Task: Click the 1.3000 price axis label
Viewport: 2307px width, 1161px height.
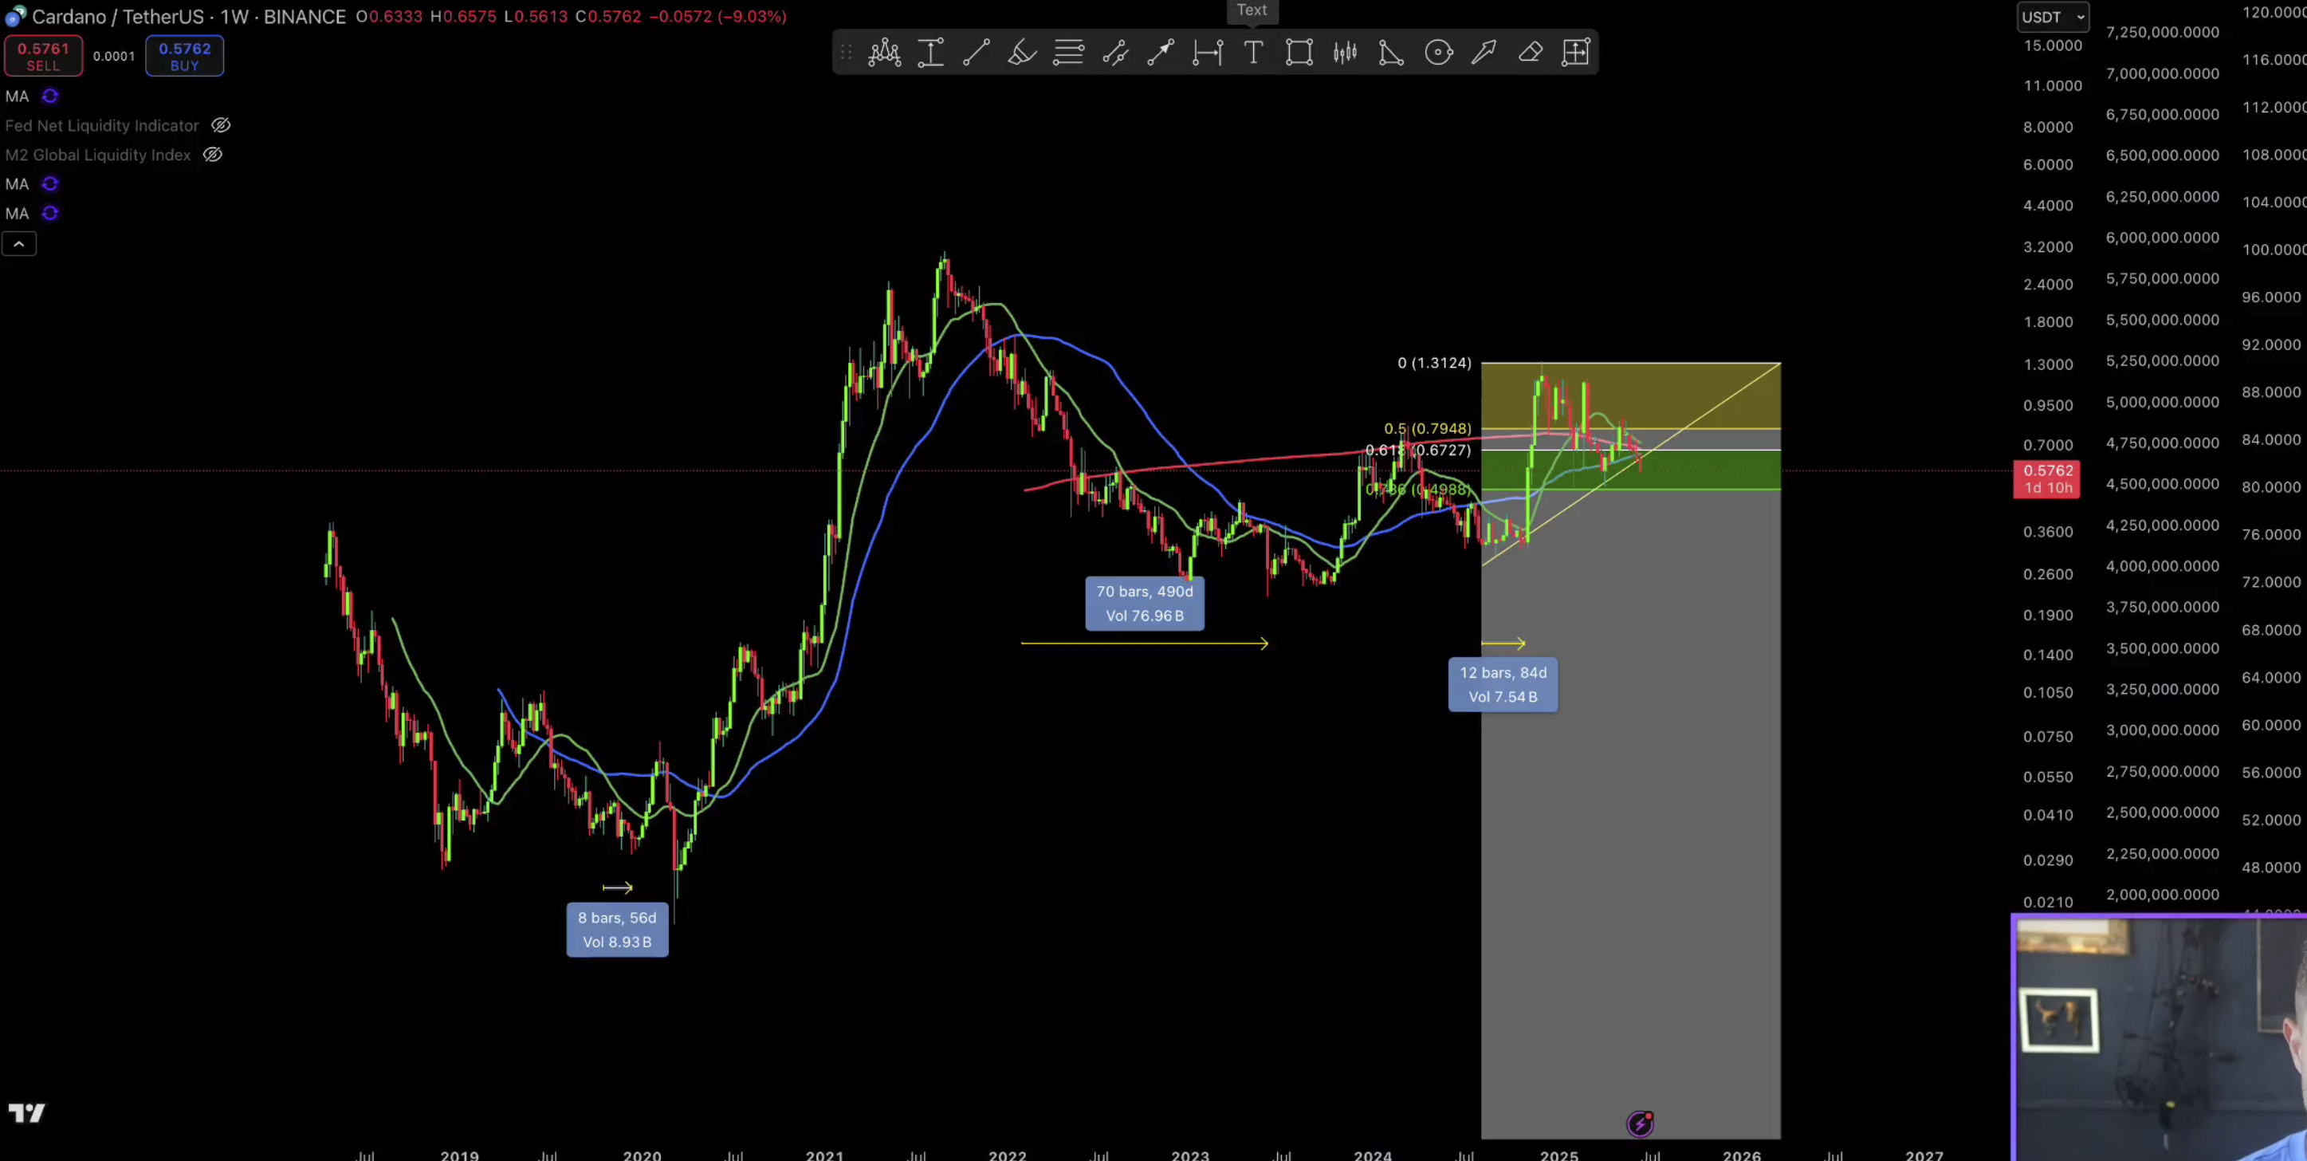Action: coord(2047,364)
